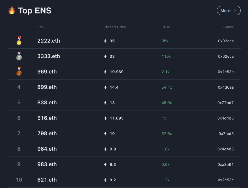The width and height of the screenshot is (248, 188).
Task: Select buyer 0x4d4d5 in 964.eth row
Action: pyautogui.click(x=226, y=149)
